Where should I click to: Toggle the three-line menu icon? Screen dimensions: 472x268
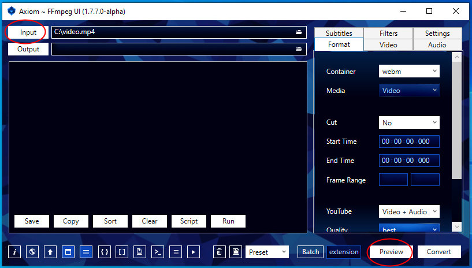click(x=86, y=252)
